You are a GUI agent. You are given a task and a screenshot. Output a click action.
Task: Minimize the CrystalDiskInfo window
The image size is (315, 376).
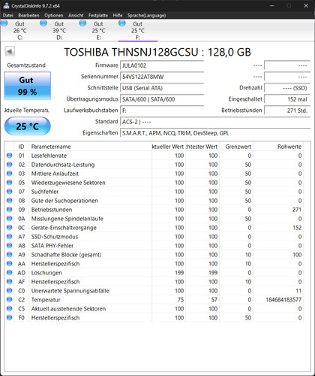coord(271,5)
